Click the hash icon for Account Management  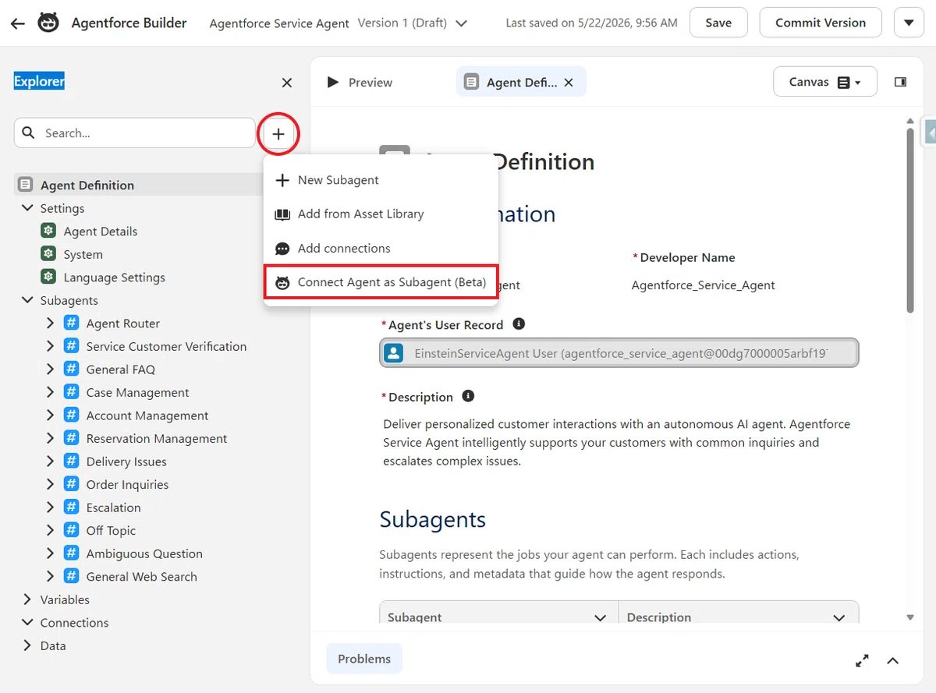coord(71,415)
